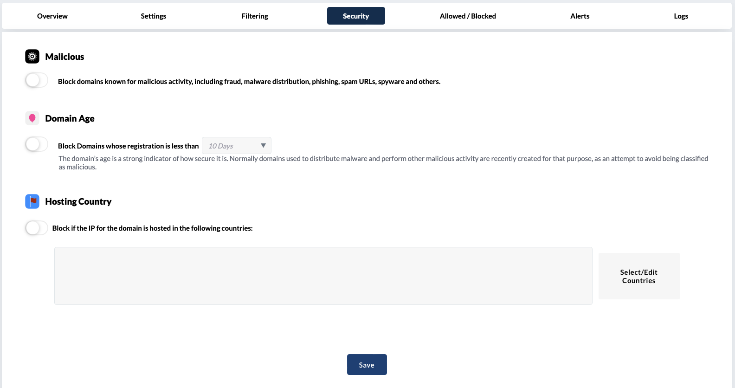Go to the Filtering tab
This screenshot has width=735, height=388.
click(255, 16)
